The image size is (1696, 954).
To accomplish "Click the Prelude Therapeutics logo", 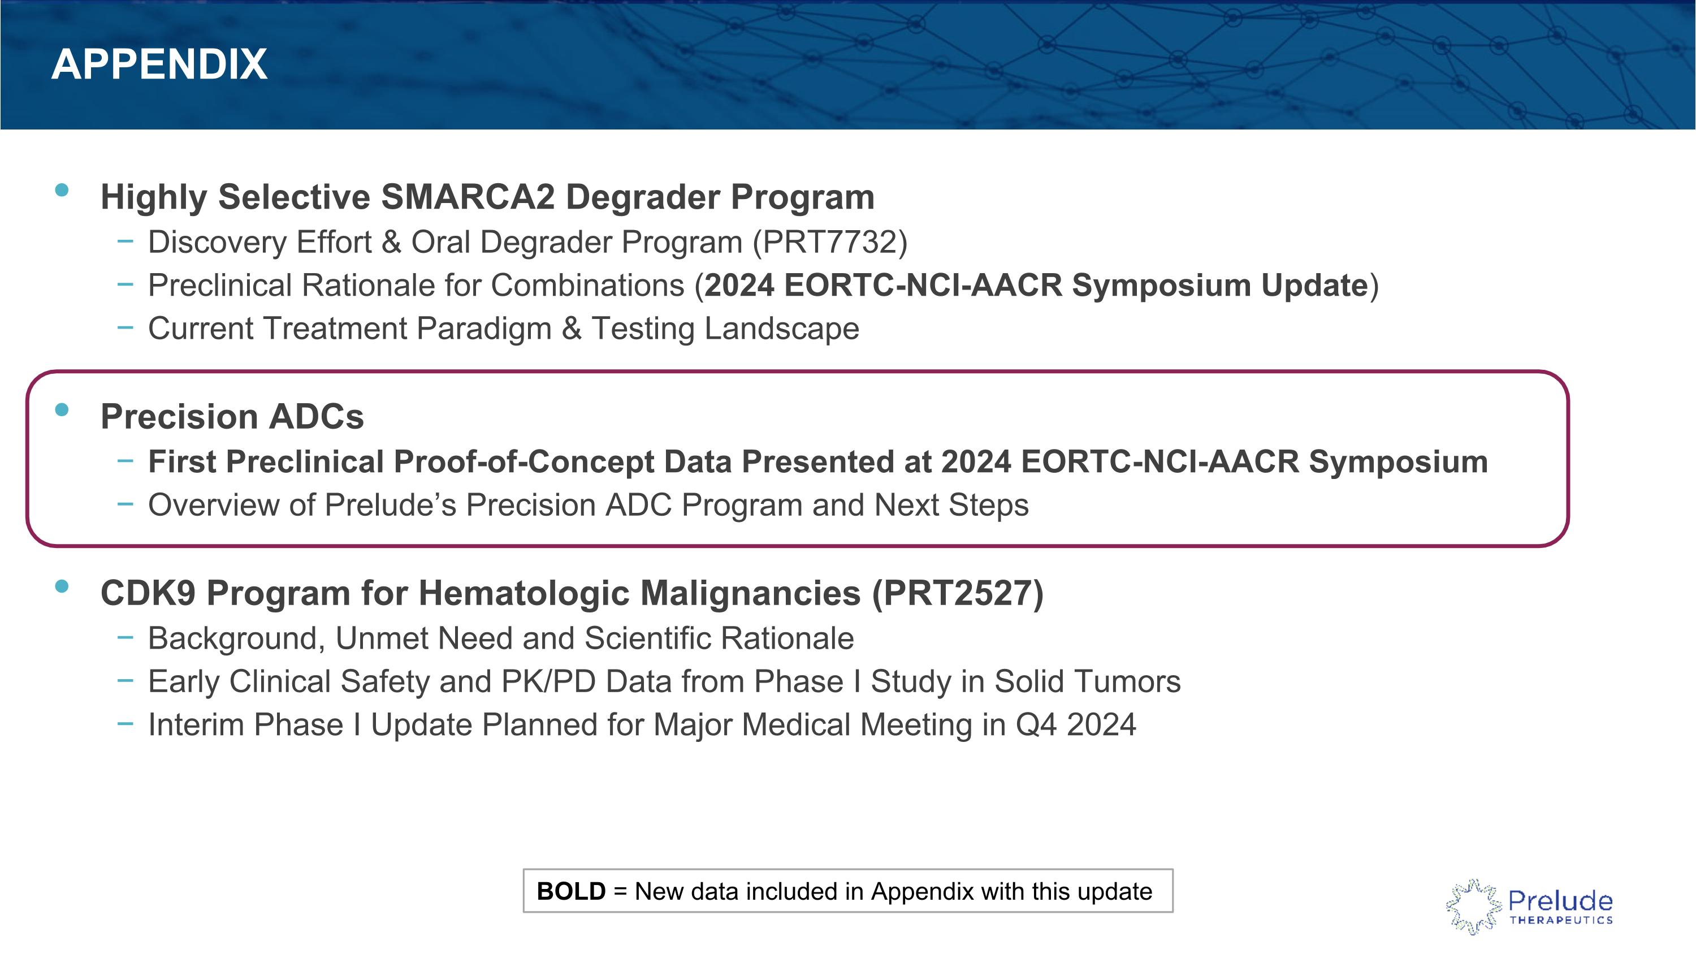I will (1529, 906).
